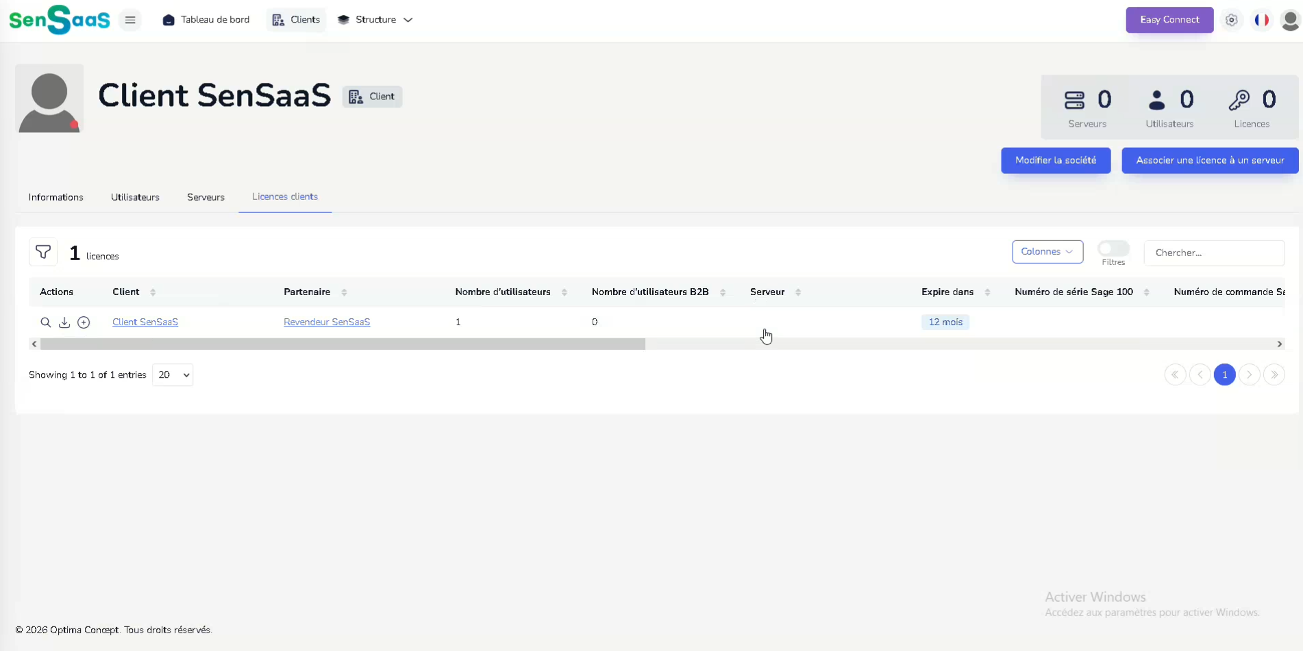The height and width of the screenshot is (651, 1303).
Task: Go to previous page of results
Action: coord(1200,374)
